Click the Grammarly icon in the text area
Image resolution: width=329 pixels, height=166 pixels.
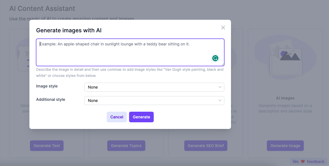215,58
